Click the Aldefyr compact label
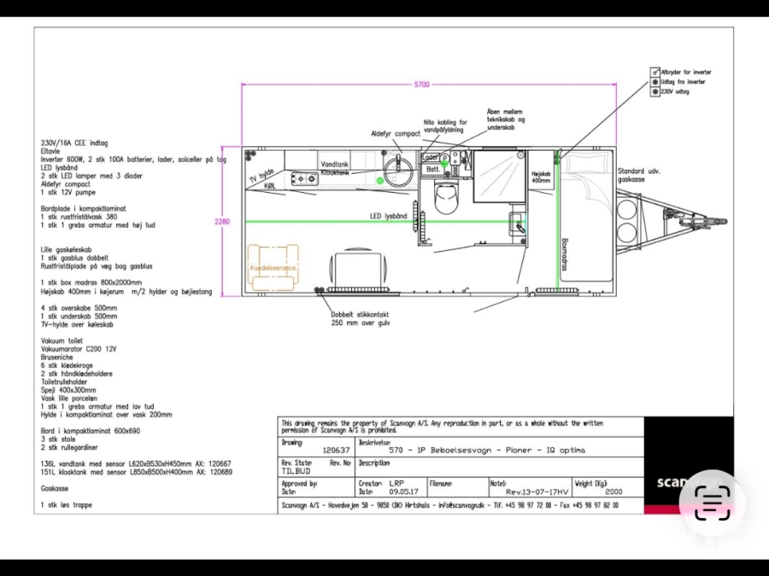The width and height of the screenshot is (769, 576). tap(396, 134)
